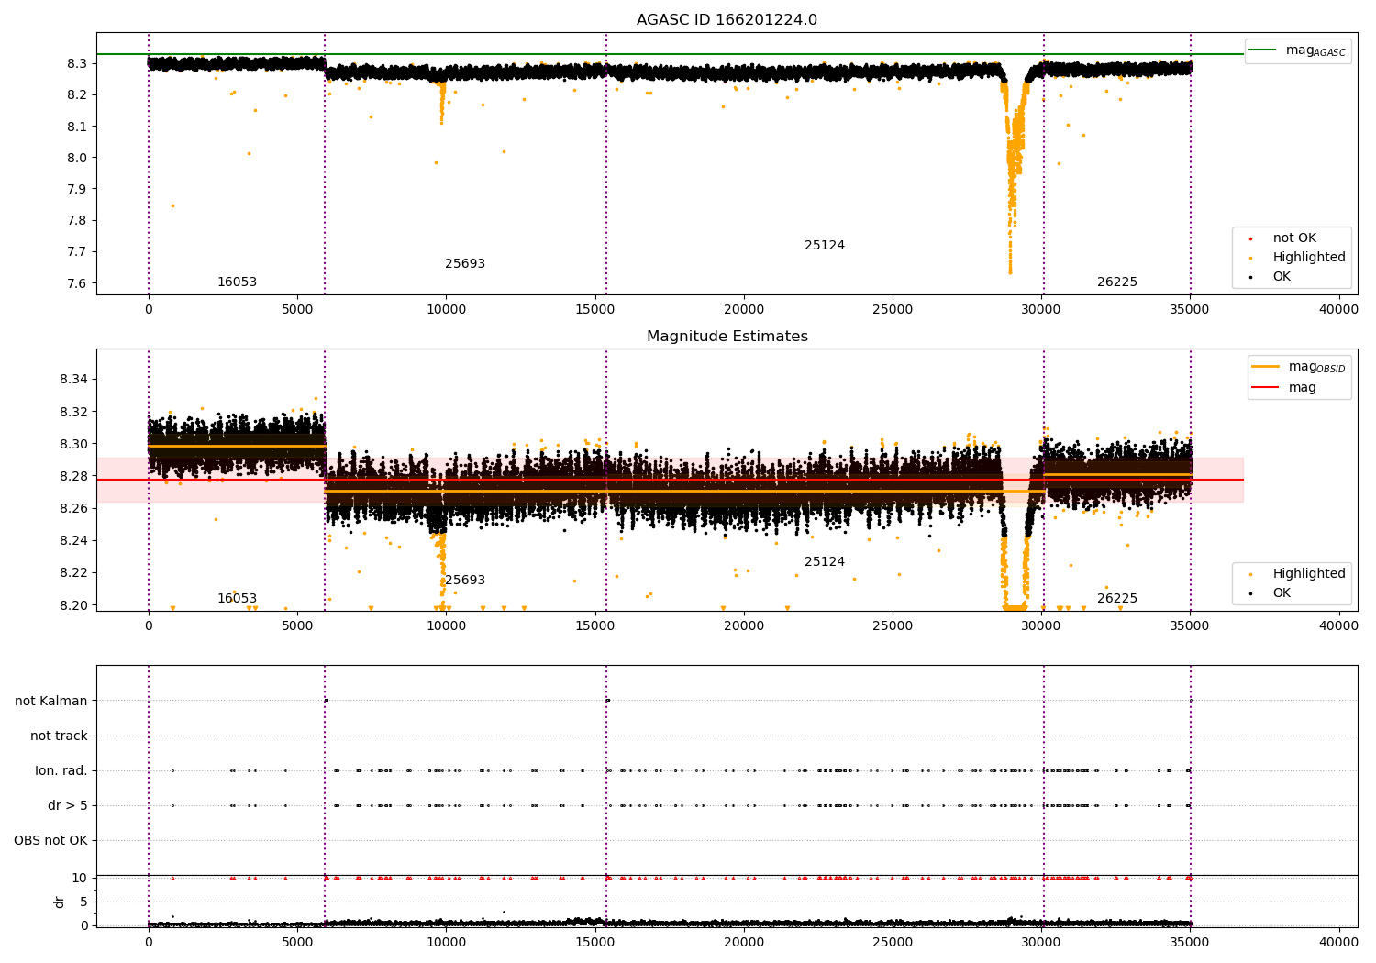Select obsid label 25124 in the top plot

[825, 246]
